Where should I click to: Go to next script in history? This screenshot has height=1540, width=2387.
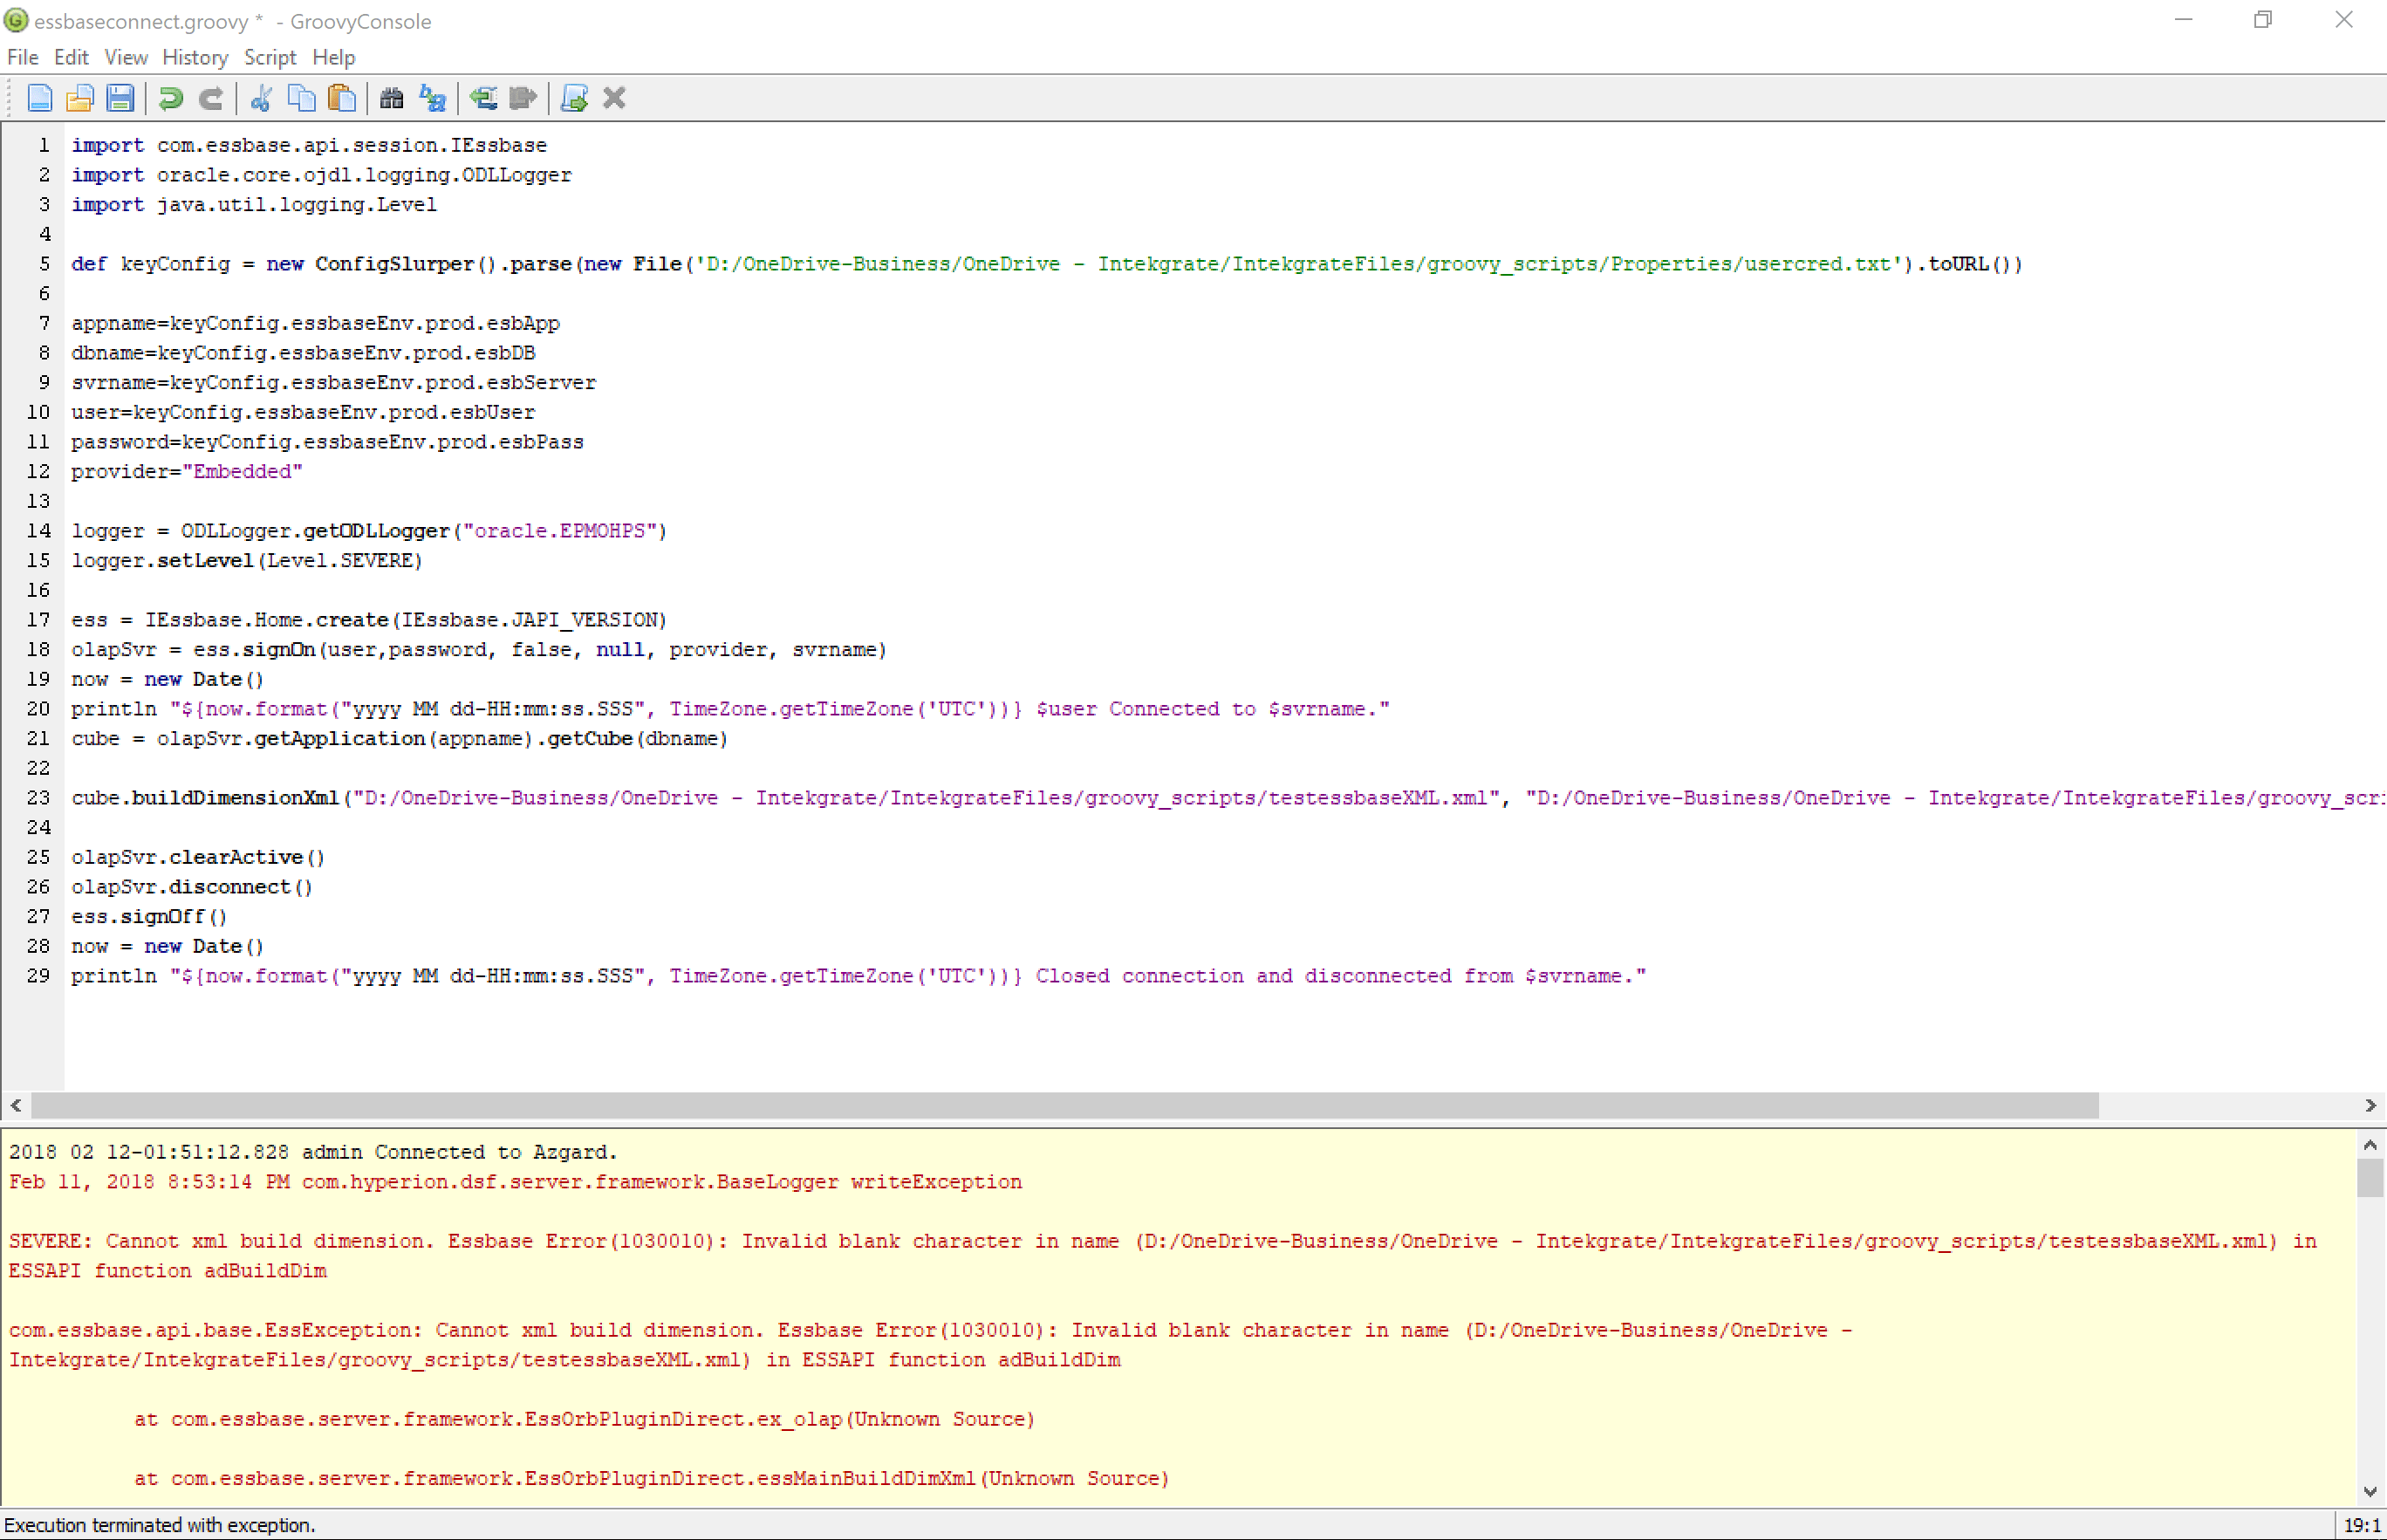522,97
